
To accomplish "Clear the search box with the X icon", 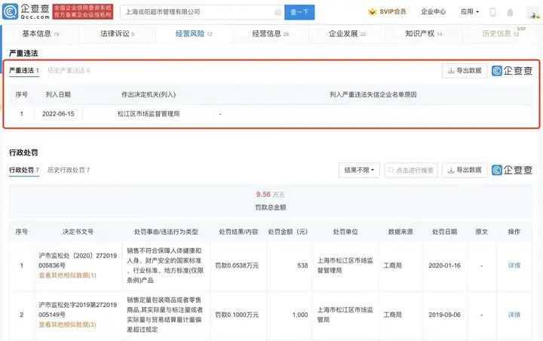I will (x=278, y=12).
